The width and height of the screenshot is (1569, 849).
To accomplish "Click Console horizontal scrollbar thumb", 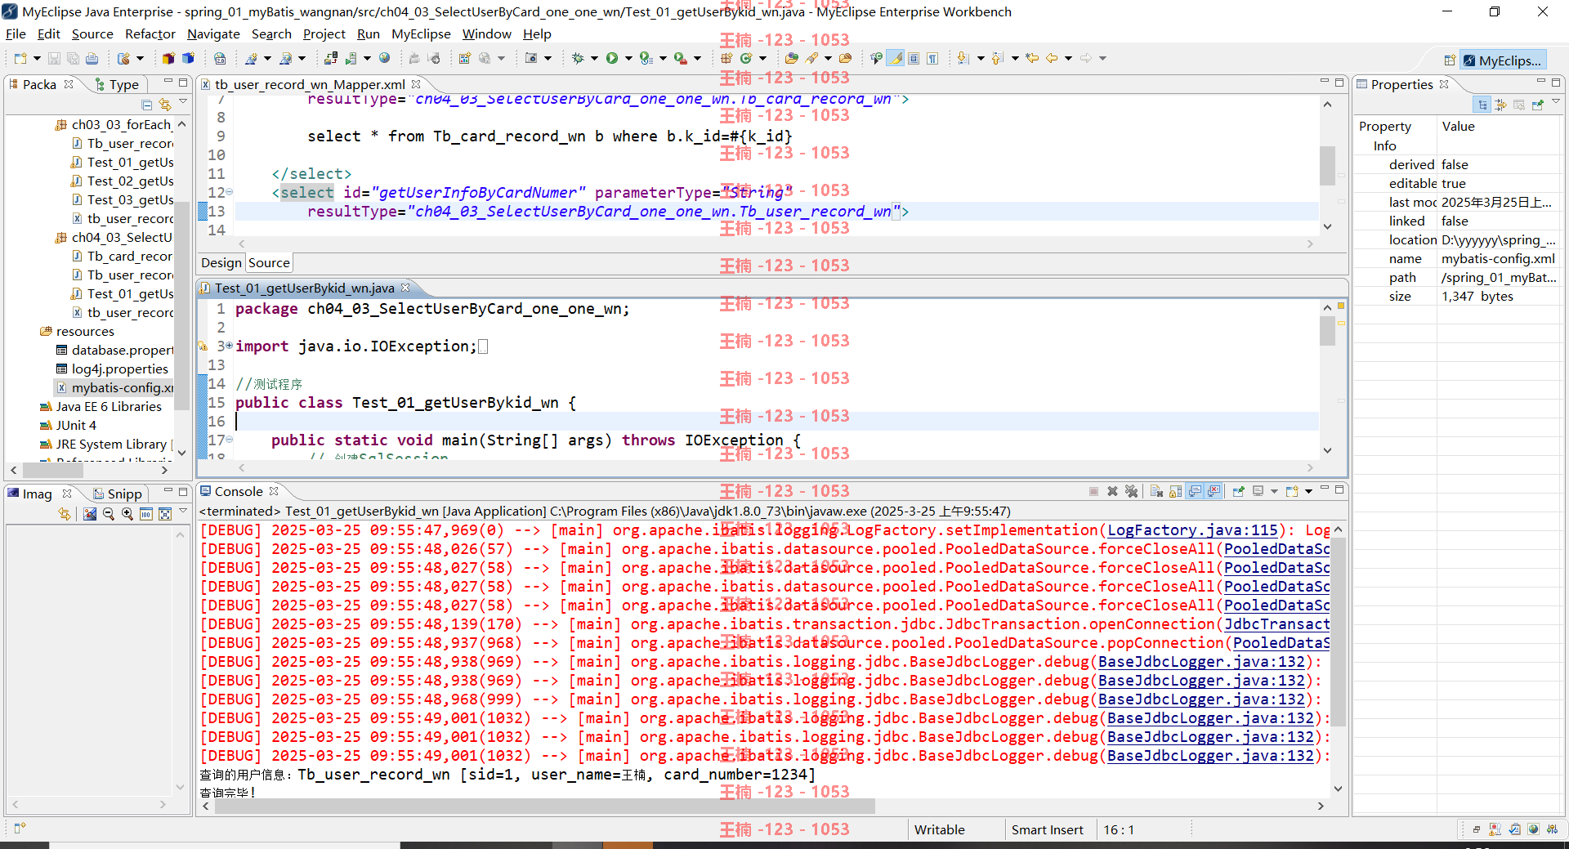I will point(544,807).
